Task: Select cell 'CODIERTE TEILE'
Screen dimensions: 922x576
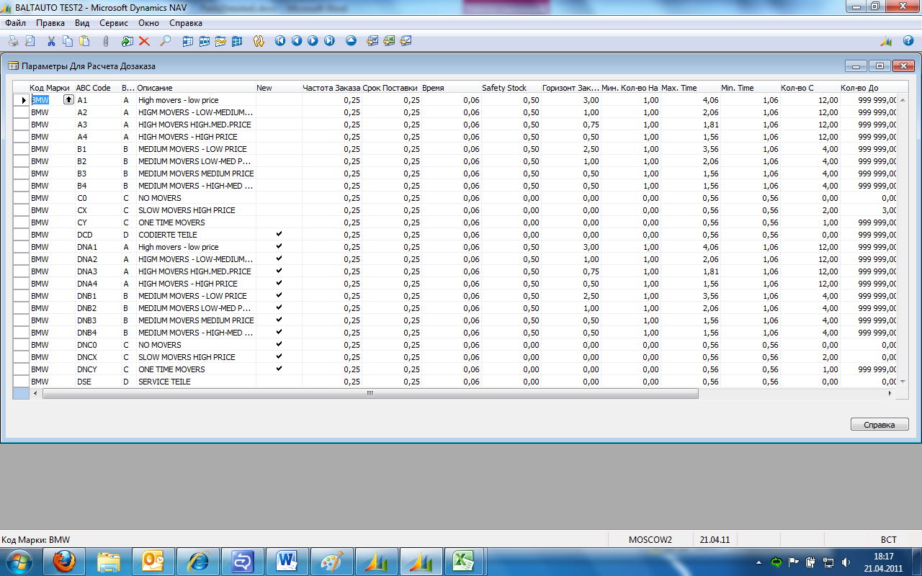Action: (196, 235)
